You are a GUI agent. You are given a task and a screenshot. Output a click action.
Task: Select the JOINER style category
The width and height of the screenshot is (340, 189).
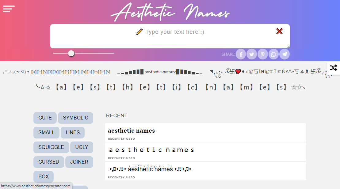pyautogui.click(x=79, y=162)
